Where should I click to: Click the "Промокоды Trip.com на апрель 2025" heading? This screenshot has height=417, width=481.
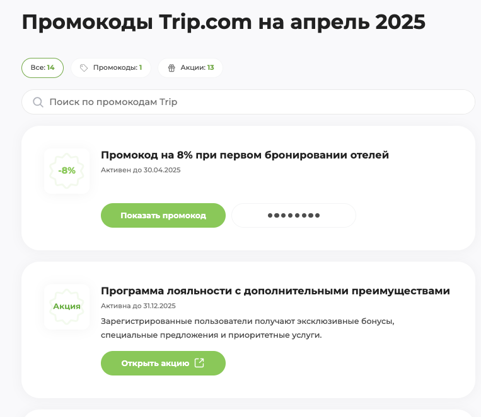[224, 23]
